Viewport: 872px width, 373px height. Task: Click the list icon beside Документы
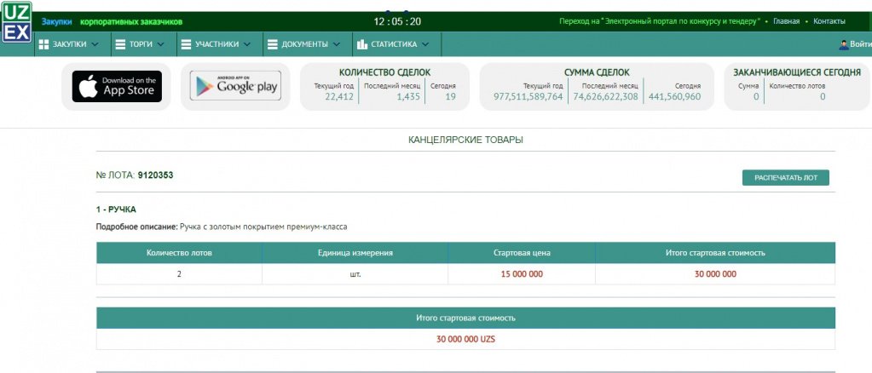point(271,44)
